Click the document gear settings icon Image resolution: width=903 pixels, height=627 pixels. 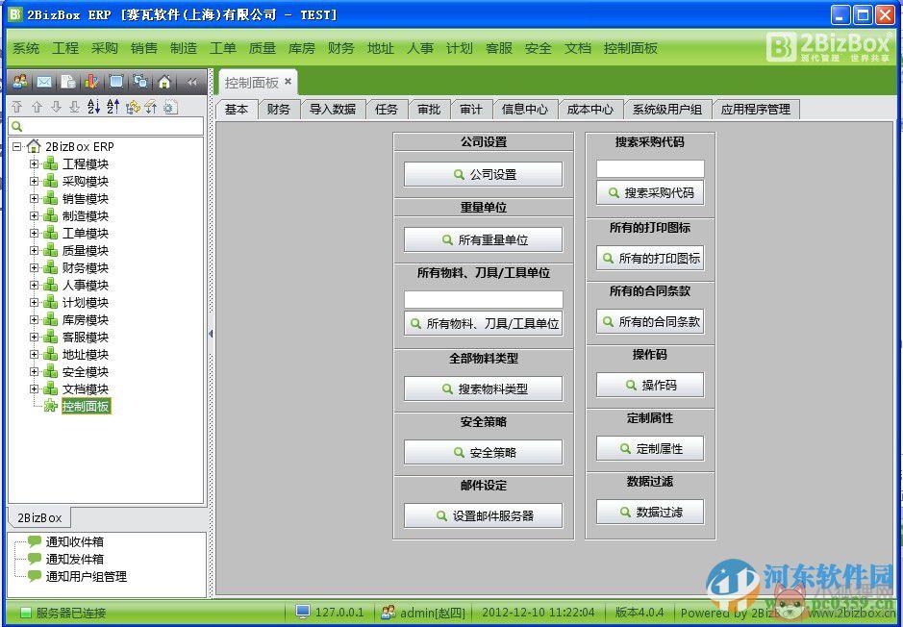[170, 107]
